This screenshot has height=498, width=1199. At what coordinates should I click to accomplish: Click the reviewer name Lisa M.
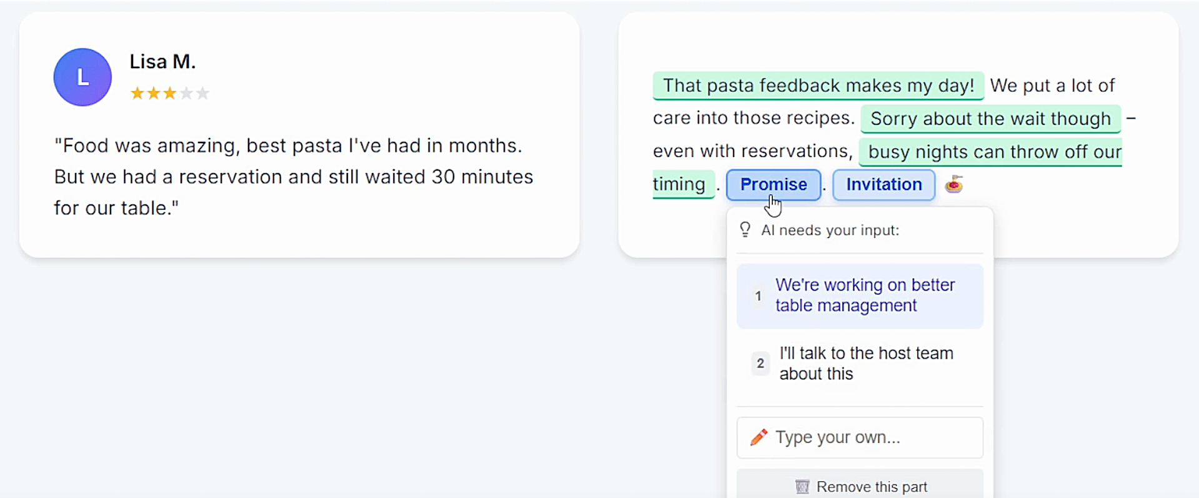pyautogui.click(x=162, y=62)
